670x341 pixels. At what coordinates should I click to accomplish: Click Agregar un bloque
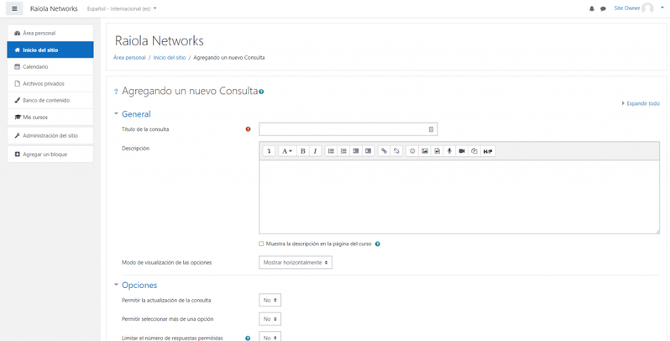pos(50,155)
